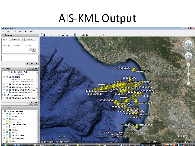
Task: Click the Move joystick navigation control
Action: [x=188, y=56]
